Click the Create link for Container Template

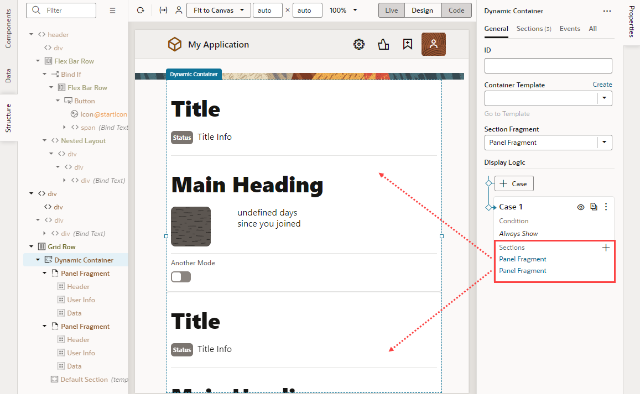click(602, 85)
